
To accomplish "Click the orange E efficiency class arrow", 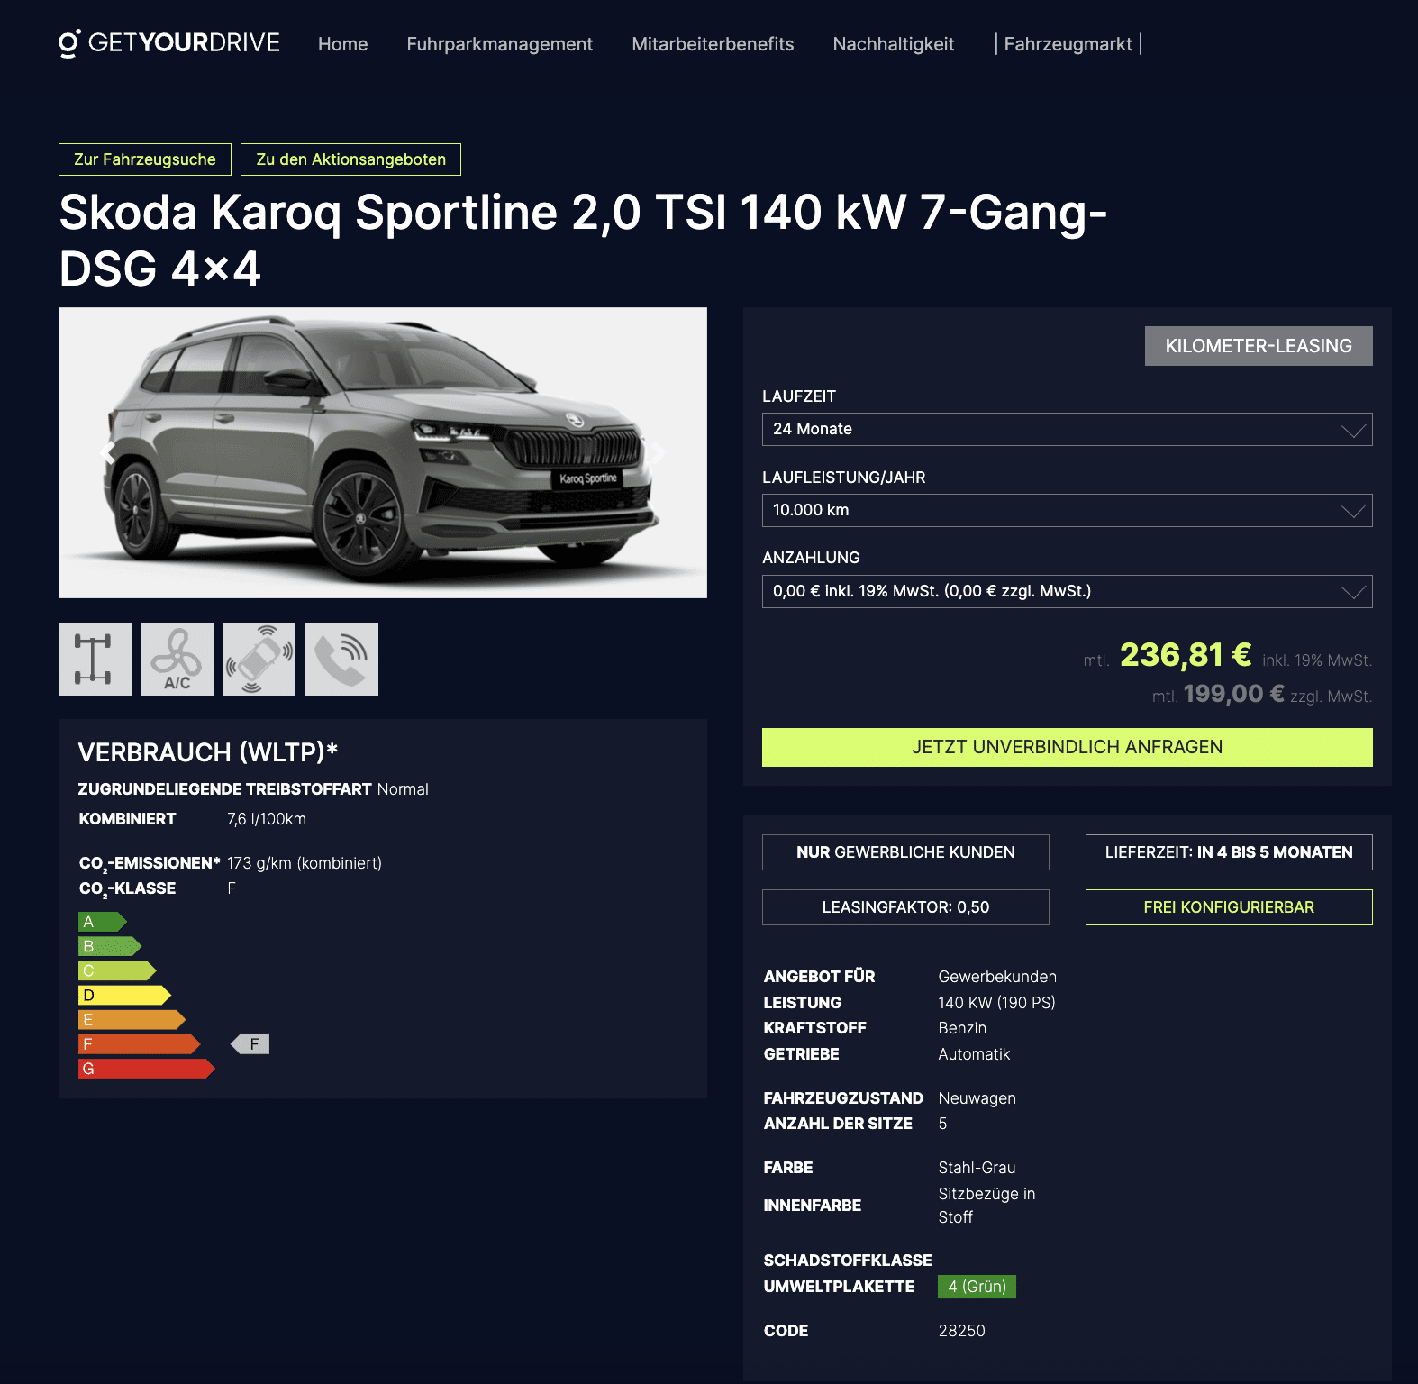I will (x=132, y=1020).
